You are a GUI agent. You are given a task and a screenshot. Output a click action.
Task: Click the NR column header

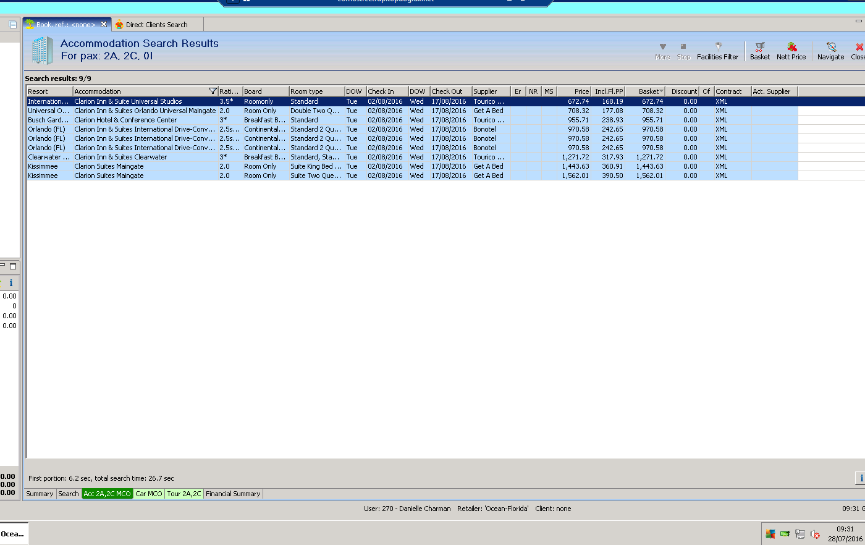click(x=533, y=91)
